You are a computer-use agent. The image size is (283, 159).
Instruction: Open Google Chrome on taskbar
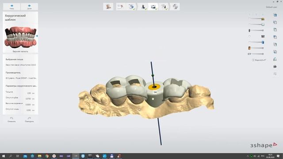tap(47, 156)
